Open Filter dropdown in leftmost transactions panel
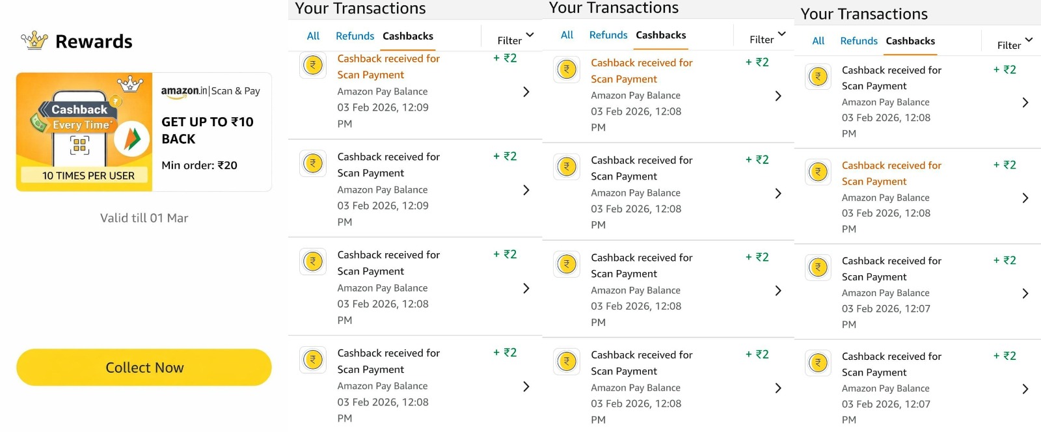1041x432 pixels. 515,39
